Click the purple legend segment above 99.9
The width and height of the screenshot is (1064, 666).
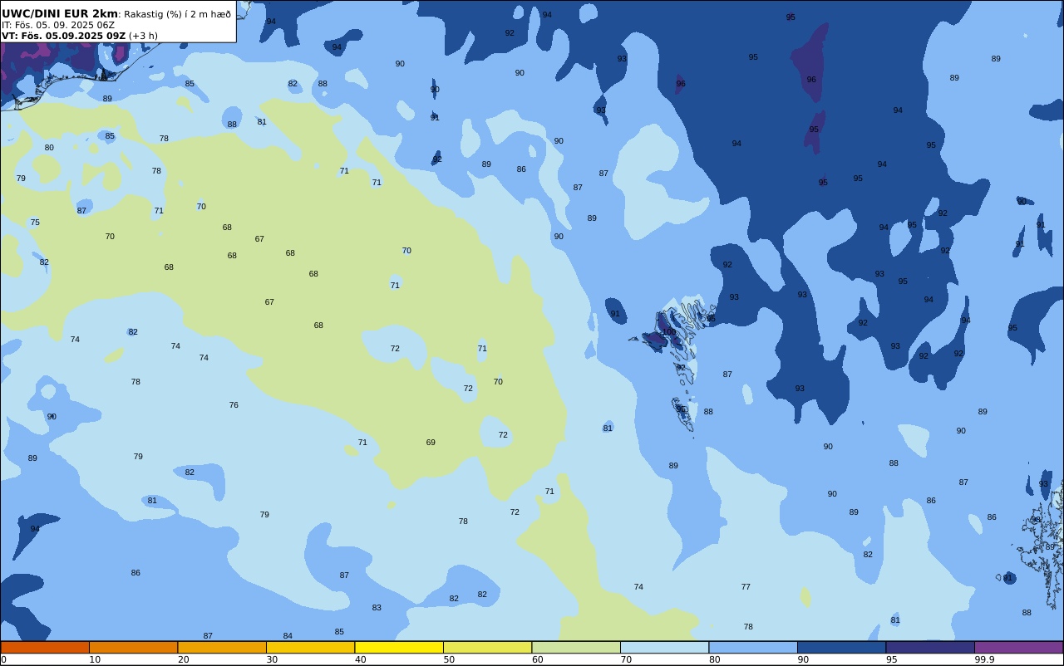[1018, 647]
